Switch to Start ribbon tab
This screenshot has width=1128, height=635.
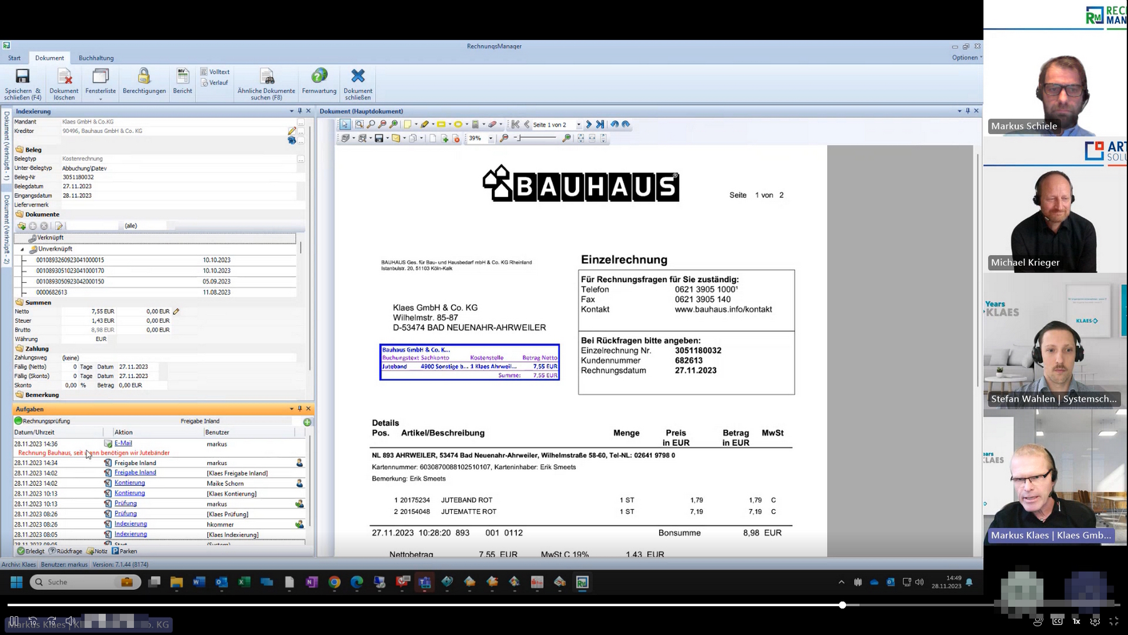point(14,58)
